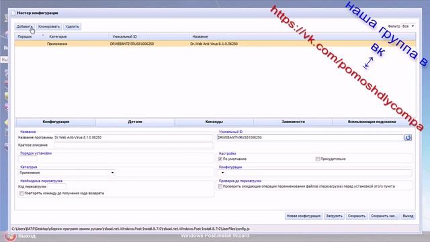Viewport: 430px width, 242px height.
Task: Toggle the По умолчанию checkbox
Action: (220, 159)
